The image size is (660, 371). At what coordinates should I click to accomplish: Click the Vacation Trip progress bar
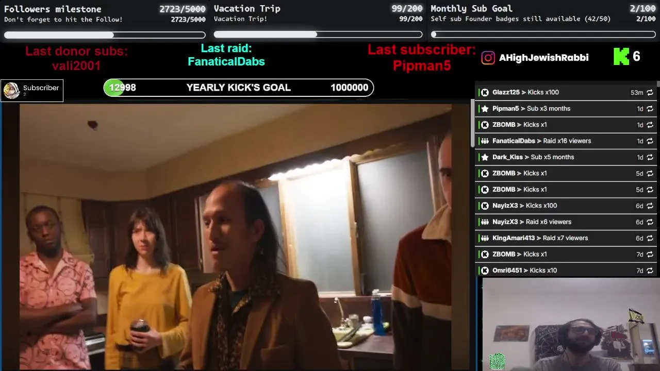pyautogui.click(x=318, y=35)
